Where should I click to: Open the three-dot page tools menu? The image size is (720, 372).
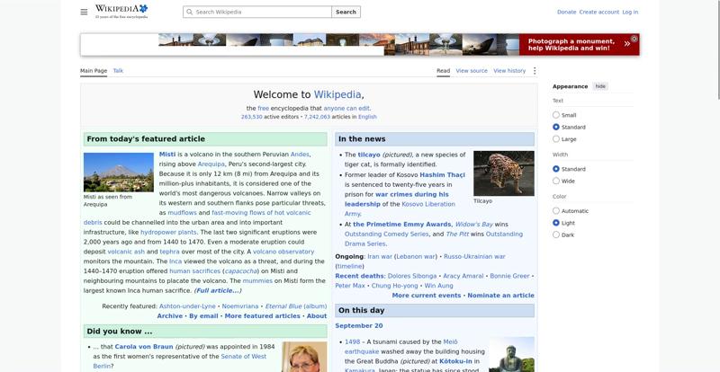click(x=534, y=71)
